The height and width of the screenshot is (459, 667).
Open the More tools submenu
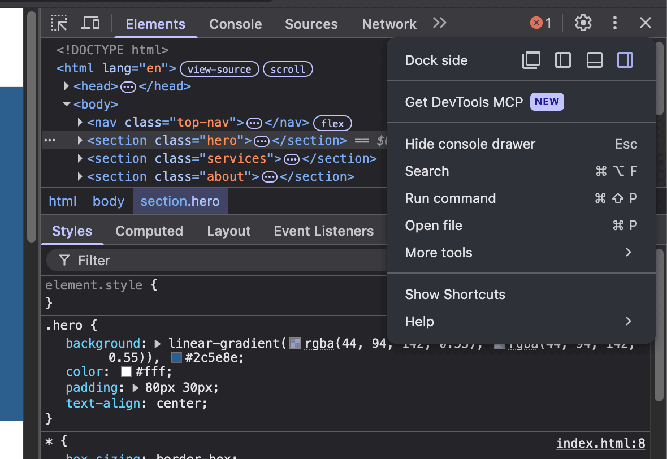click(x=521, y=253)
